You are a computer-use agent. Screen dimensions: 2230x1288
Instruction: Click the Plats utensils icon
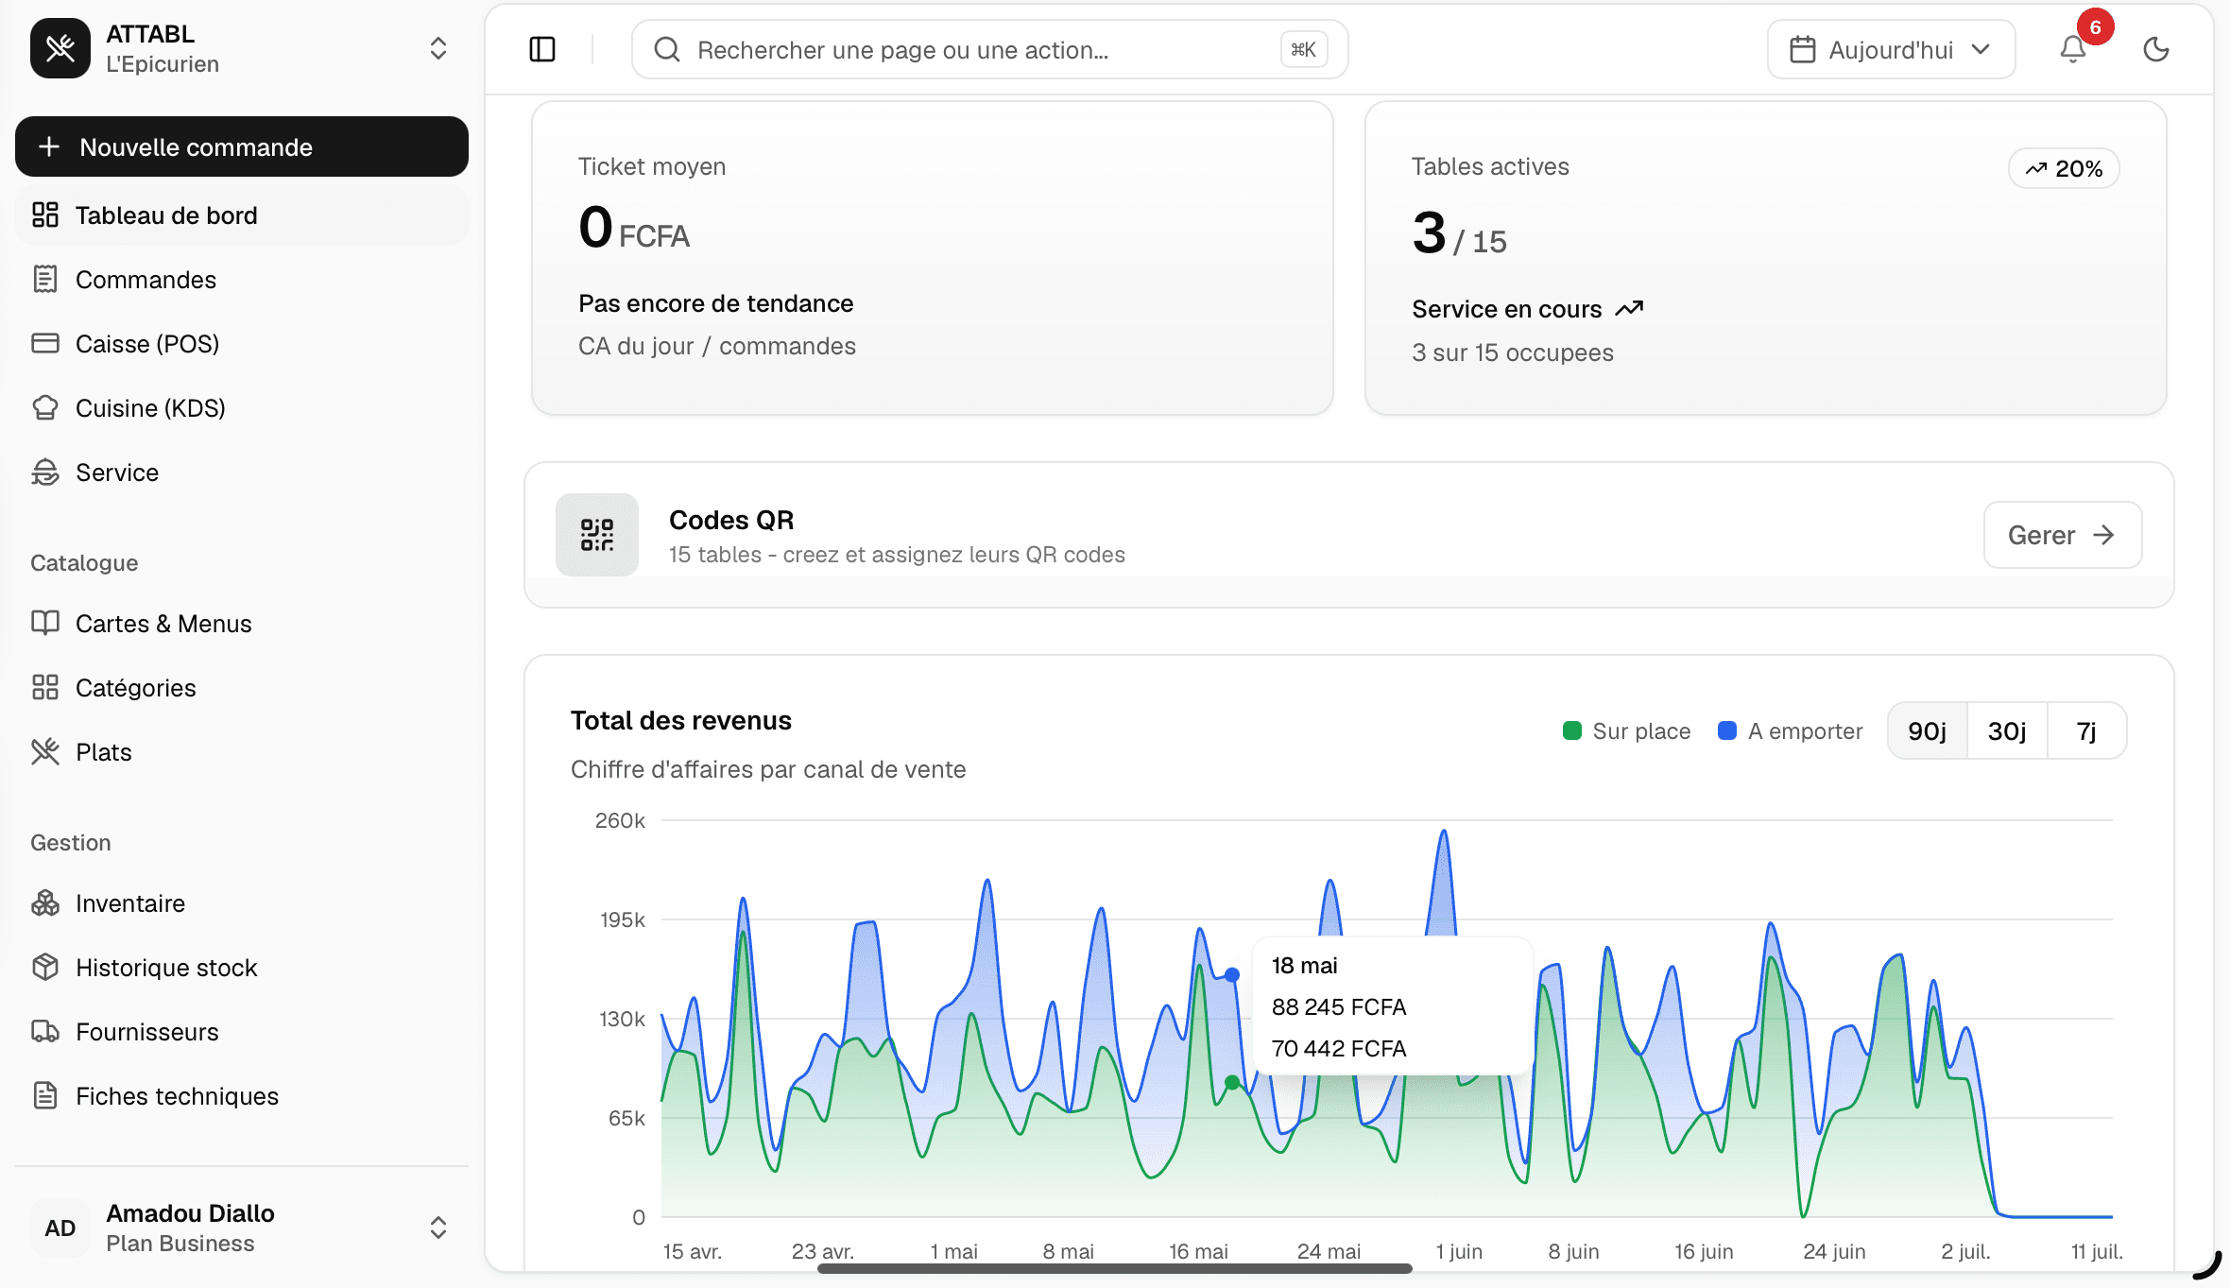coord(45,751)
